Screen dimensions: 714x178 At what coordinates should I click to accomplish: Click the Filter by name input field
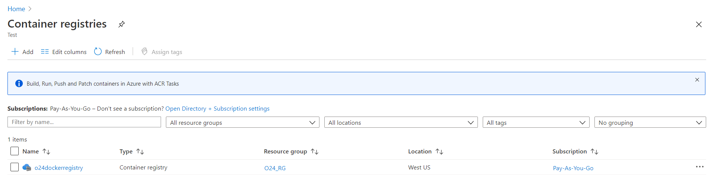point(84,122)
